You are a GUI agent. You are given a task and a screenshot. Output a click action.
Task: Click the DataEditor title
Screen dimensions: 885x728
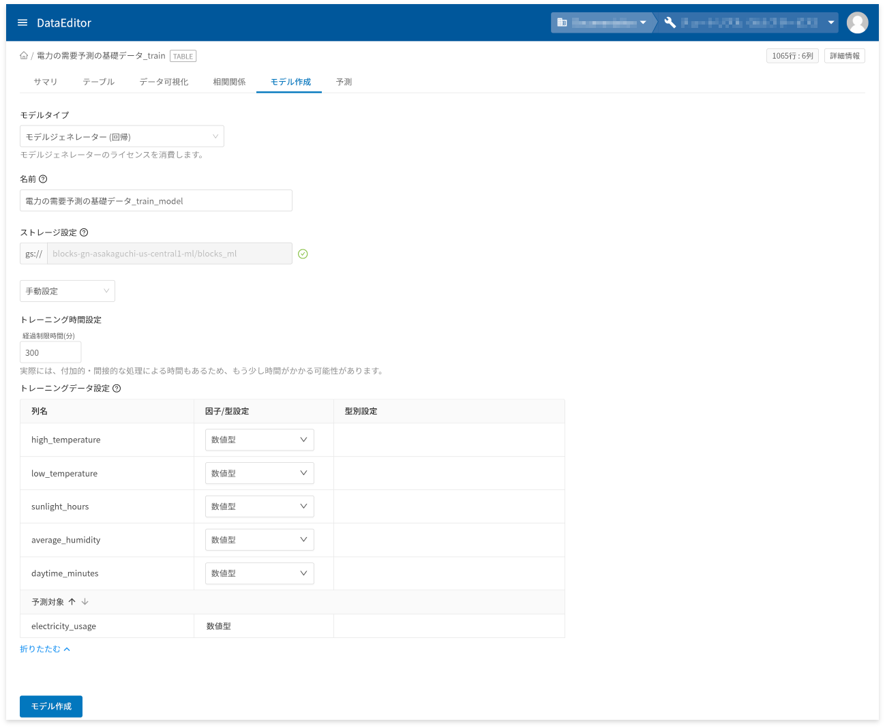(64, 22)
